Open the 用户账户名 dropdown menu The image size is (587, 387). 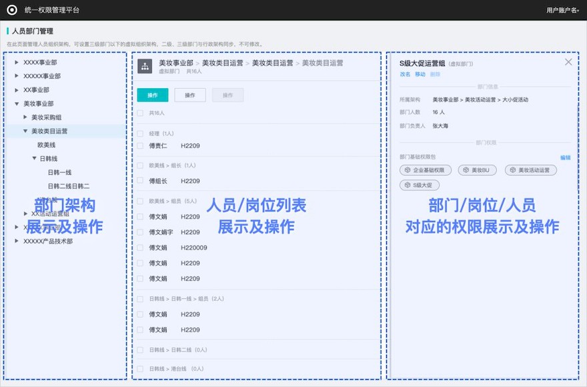coord(562,10)
